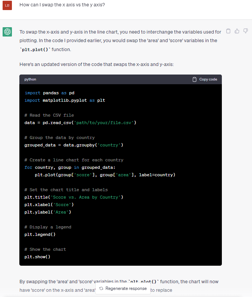Image resolution: width=252 pixels, height=297 pixels.
Task: Click the green ChatGPT logo avatar
Action: (x=7, y=32)
